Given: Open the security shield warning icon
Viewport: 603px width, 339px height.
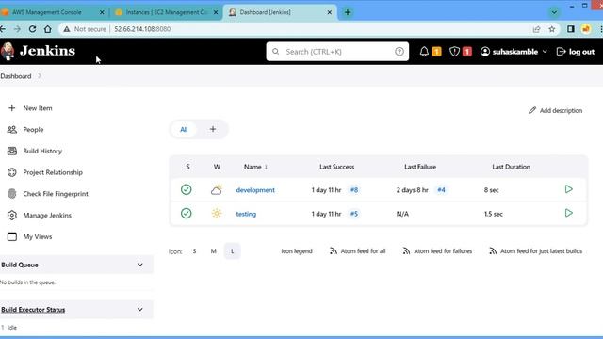Looking at the screenshot, I should point(454,52).
